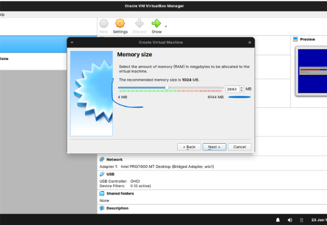Image resolution: width=327 pixels, height=225 pixels.
Task: Click the Description section icon
Action: 102,208
